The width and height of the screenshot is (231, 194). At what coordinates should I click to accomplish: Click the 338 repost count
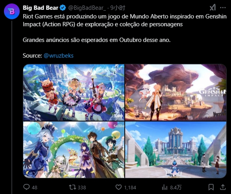[82, 187]
